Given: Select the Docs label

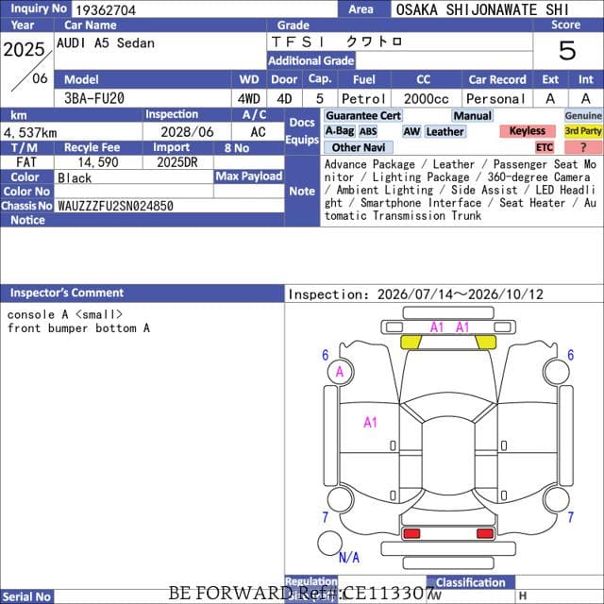Looking at the screenshot, I should pos(302,123).
